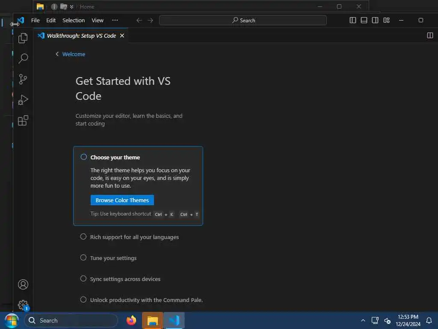Show hidden system tray icons
Image resolution: width=438 pixels, height=329 pixels.
click(x=363, y=320)
